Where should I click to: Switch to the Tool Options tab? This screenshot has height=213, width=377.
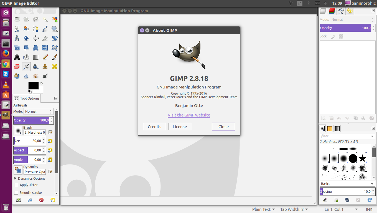click(27, 98)
